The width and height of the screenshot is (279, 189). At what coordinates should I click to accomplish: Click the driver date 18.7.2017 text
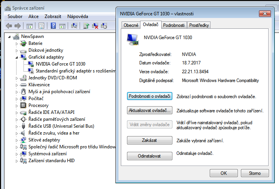click(191, 63)
